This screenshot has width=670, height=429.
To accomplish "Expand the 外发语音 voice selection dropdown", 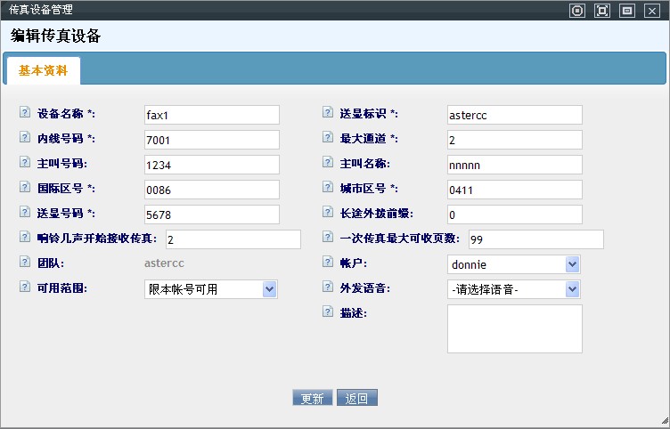I will point(513,289).
